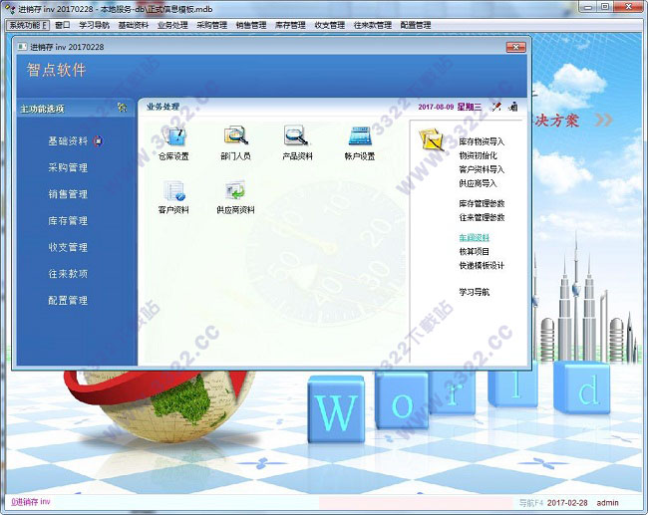The height and width of the screenshot is (515, 648).
Task: Open the 基础资料 menu in the menu bar
Action: coord(133,25)
